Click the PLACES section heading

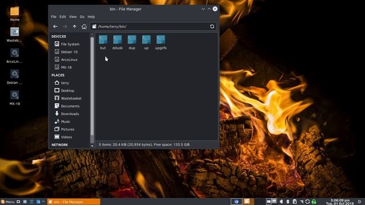point(58,75)
